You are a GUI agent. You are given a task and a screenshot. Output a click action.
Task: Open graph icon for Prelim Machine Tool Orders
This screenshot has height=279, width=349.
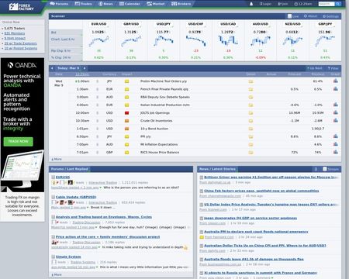336,81
